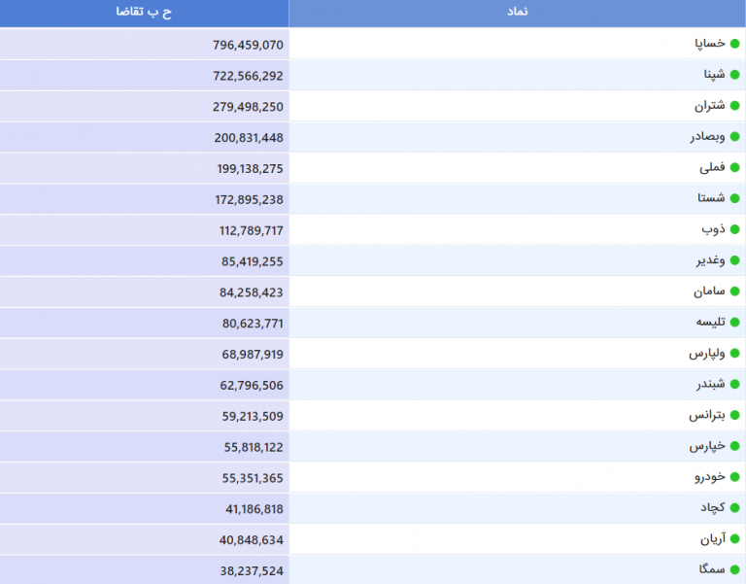Select the value 85,419,255
746x584 pixels.
(x=253, y=261)
